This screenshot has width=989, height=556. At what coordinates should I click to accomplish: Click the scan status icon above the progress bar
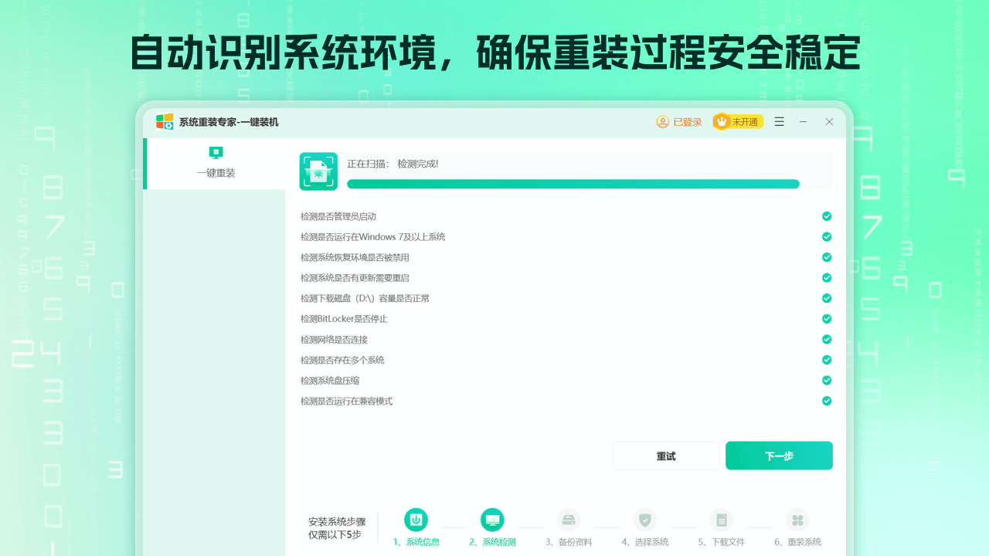coord(318,170)
